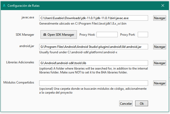The image size is (170, 114).
Task: Click the Proxy Port input field
Action: coord(143,35)
